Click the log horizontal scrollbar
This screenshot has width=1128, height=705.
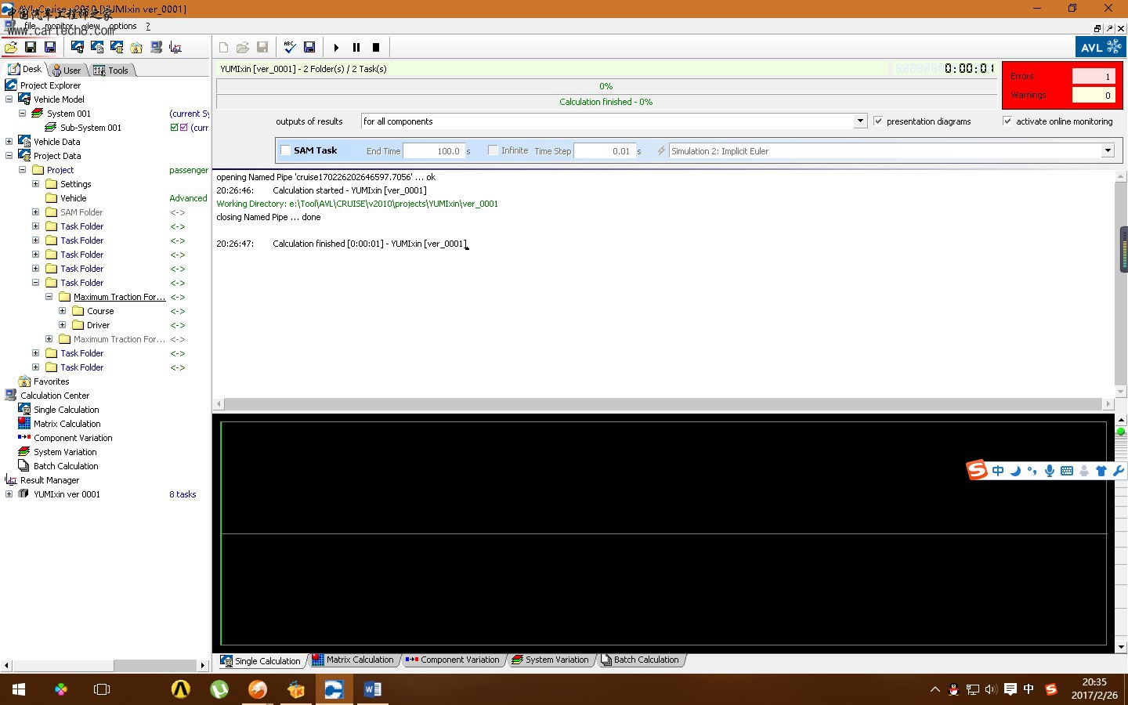663,404
